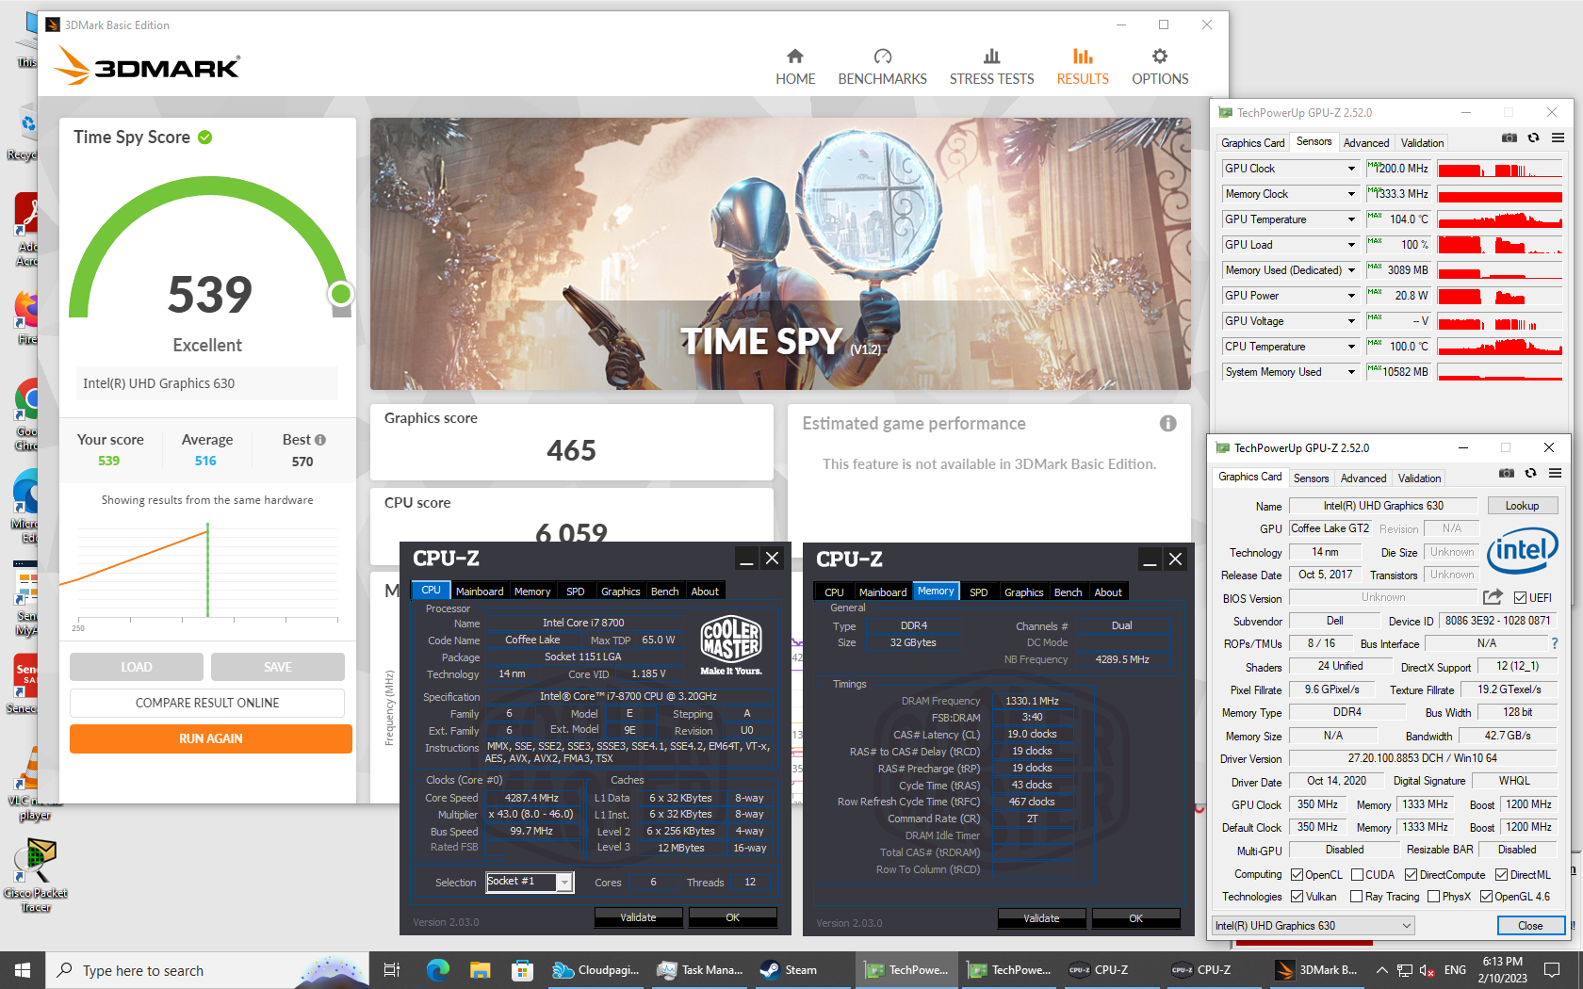The height and width of the screenshot is (989, 1583).
Task: Toggle the OpenGL 4.6 checkbox in GPU-Z
Action: click(x=1486, y=897)
